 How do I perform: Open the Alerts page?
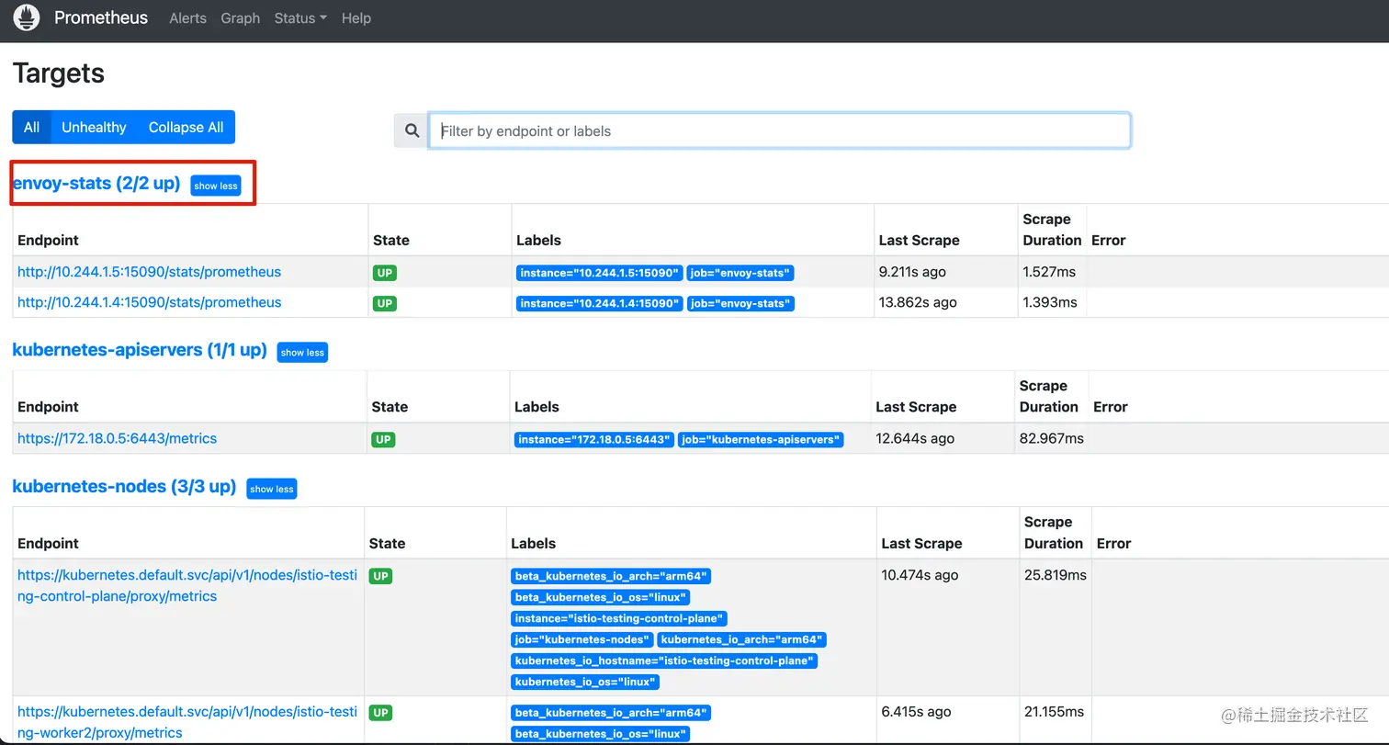point(187,18)
